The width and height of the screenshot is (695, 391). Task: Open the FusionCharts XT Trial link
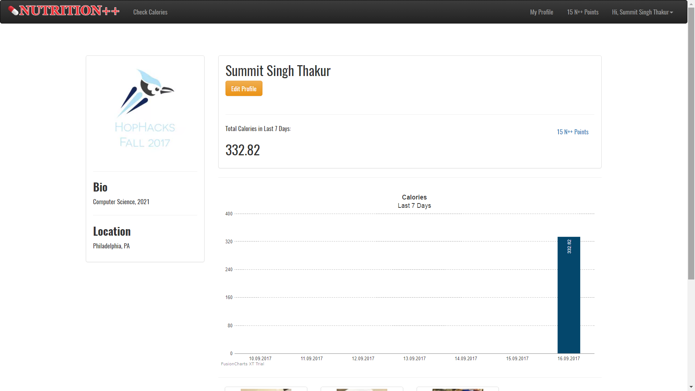click(242, 364)
